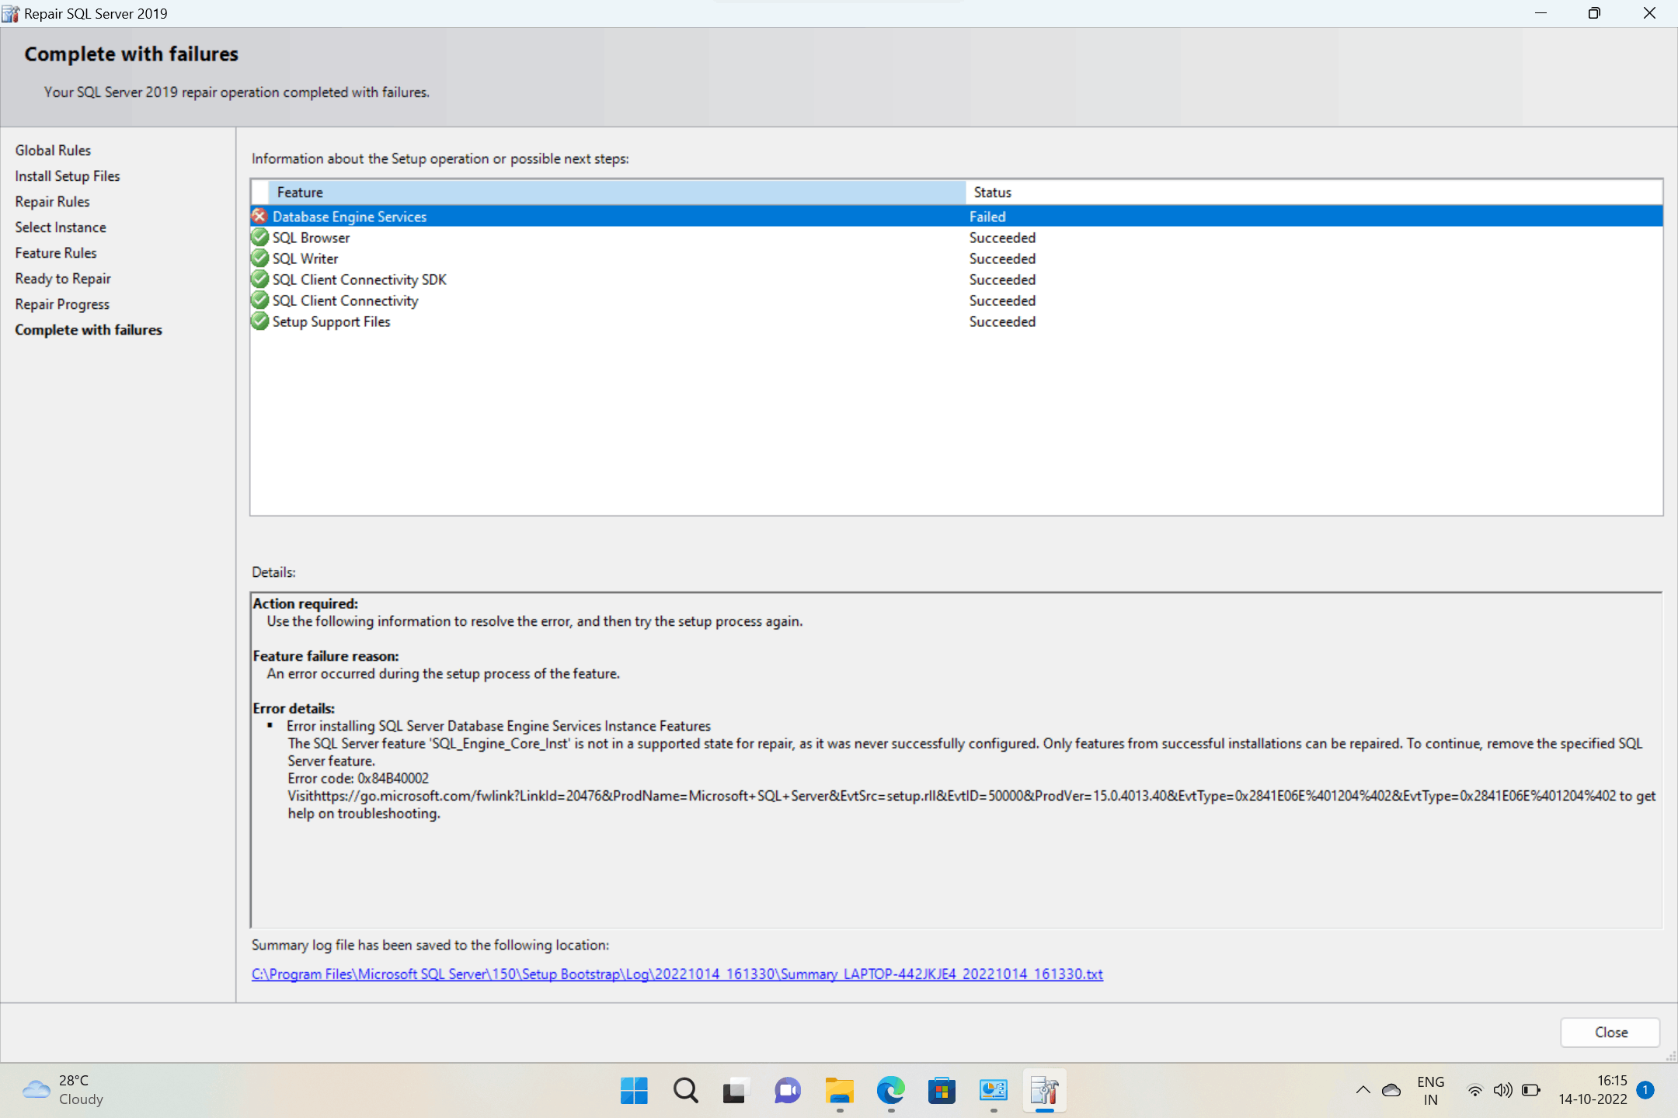The width and height of the screenshot is (1678, 1118).
Task: Click the green check beside Setup Support Files
Action: [x=259, y=321]
